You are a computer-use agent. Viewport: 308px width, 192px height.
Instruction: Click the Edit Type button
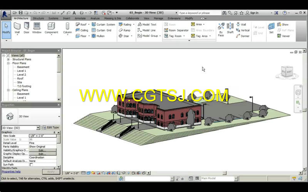pyautogui.click(x=50, y=127)
